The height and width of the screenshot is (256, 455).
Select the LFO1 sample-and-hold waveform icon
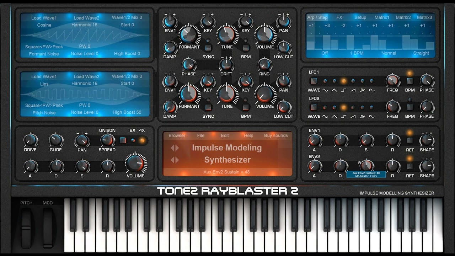(362, 90)
